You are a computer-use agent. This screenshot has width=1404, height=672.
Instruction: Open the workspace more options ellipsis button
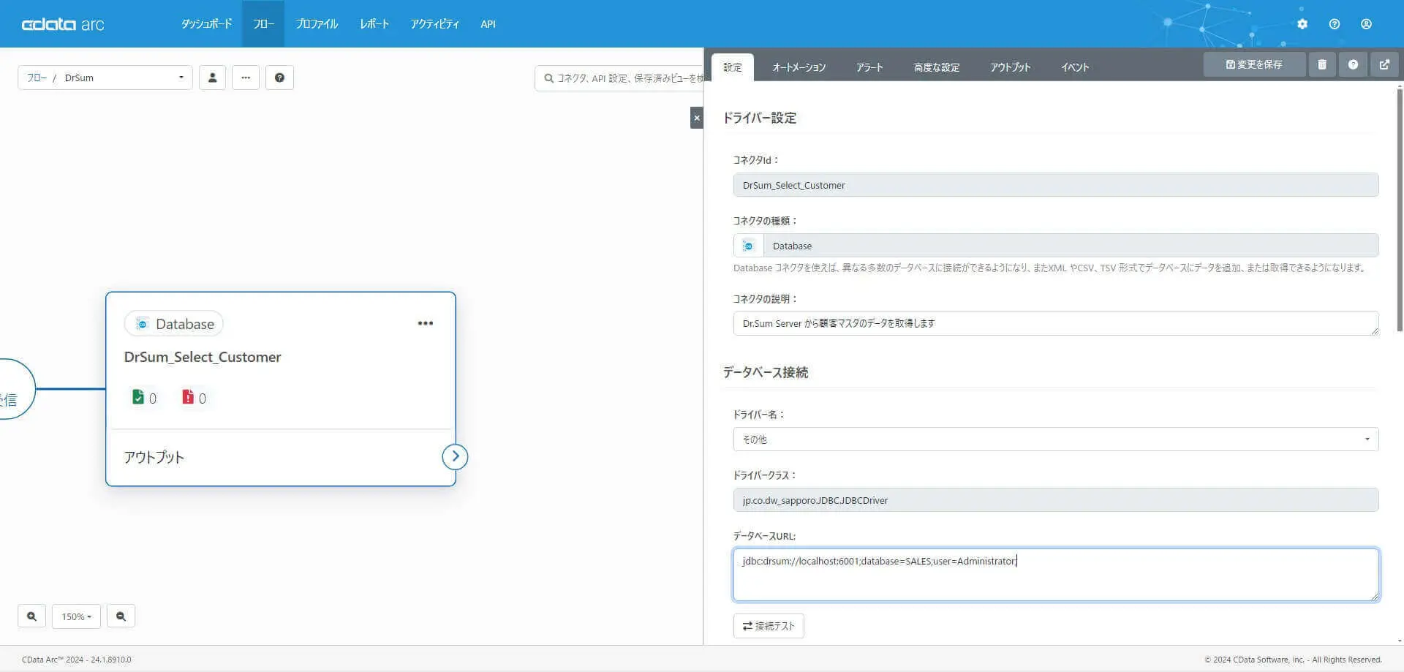click(246, 78)
